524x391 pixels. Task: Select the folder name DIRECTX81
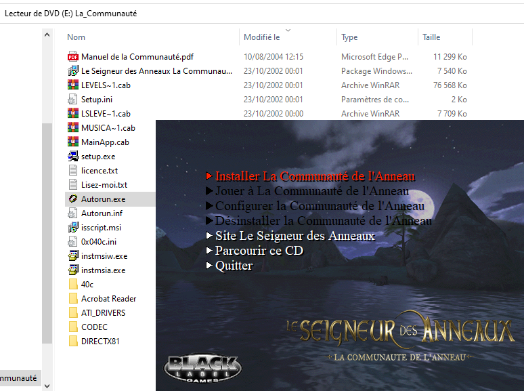pyautogui.click(x=100, y=341)
